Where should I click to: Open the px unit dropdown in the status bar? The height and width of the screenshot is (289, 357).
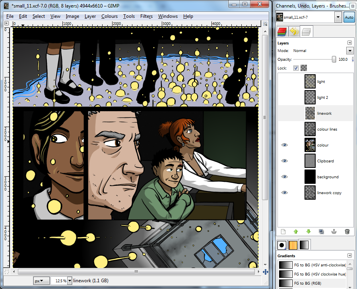[41, 281]
